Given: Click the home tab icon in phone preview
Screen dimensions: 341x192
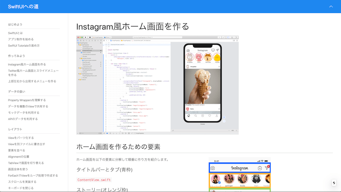Looking at the screenshot, I should point(188,116).
